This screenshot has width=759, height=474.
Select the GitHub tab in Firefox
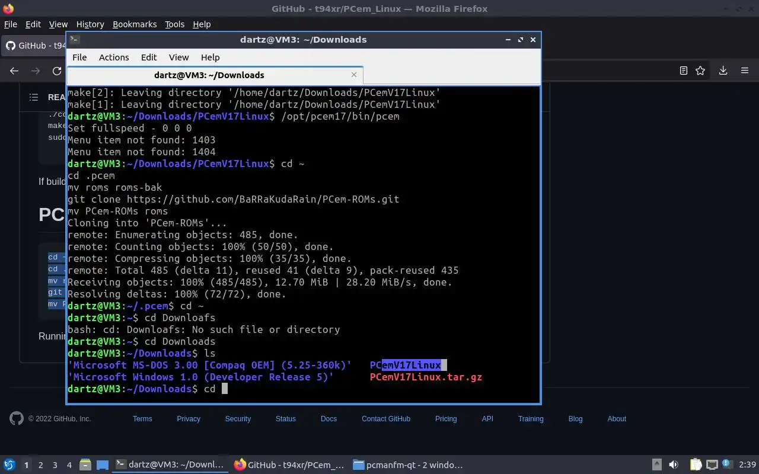pos(34,46)
